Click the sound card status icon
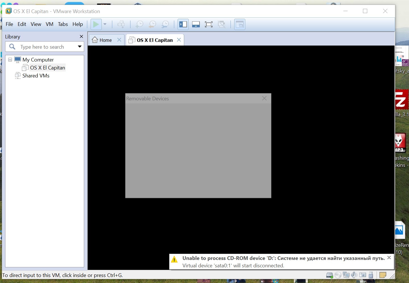 [x=354, y=275]
